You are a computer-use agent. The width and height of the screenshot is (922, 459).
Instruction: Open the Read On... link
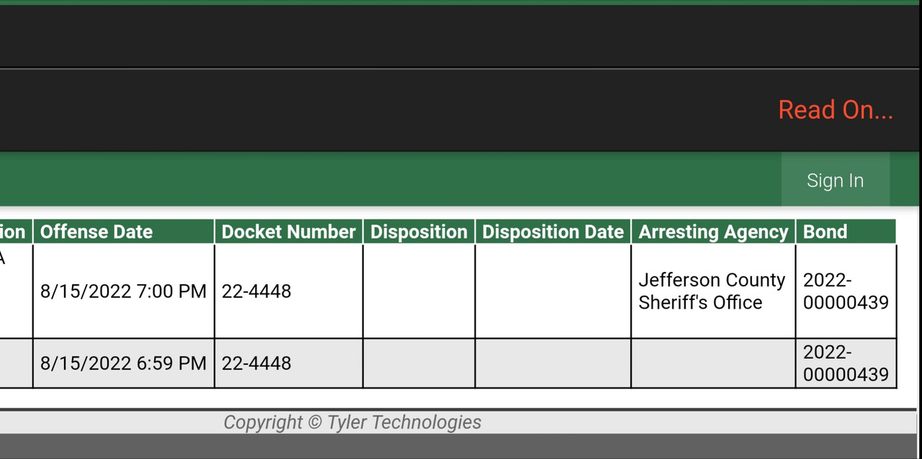[x=836, y=109]
